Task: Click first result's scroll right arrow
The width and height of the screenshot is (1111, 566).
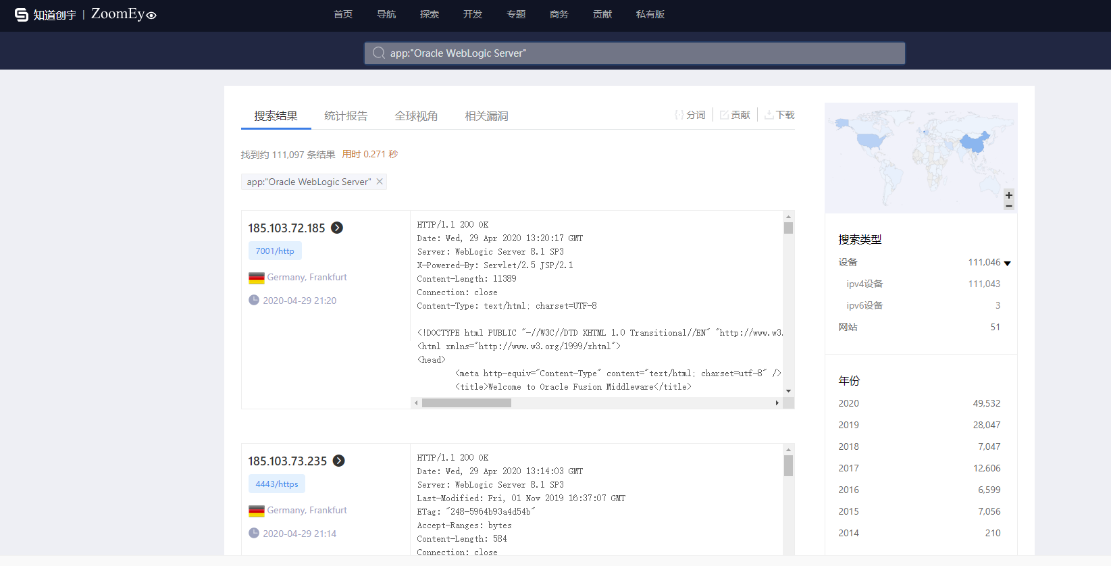Action: click(x=777, y=403)
